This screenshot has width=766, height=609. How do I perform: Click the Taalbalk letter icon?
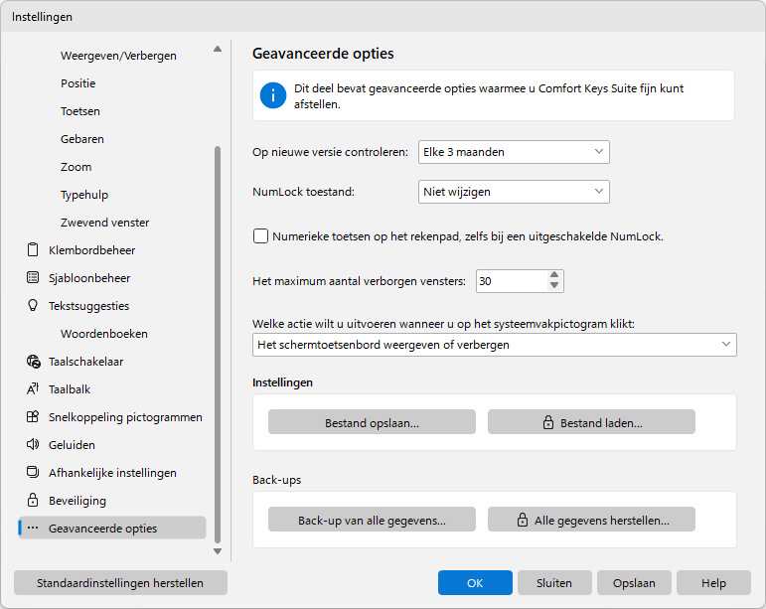coord(33,388)
